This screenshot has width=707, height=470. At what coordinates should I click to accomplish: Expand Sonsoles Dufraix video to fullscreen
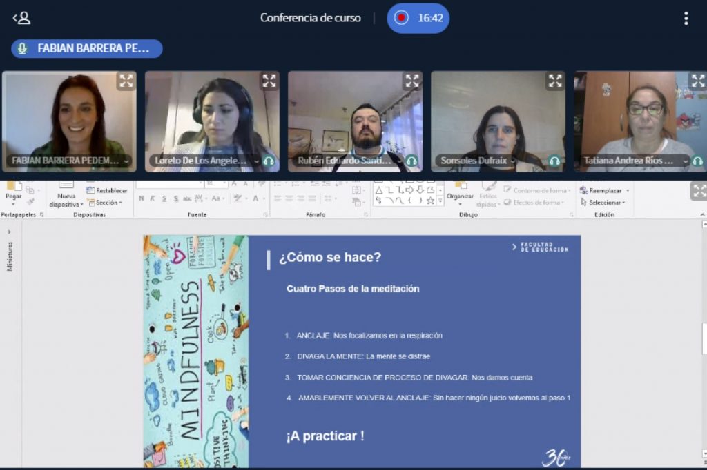tap(555, 81)
